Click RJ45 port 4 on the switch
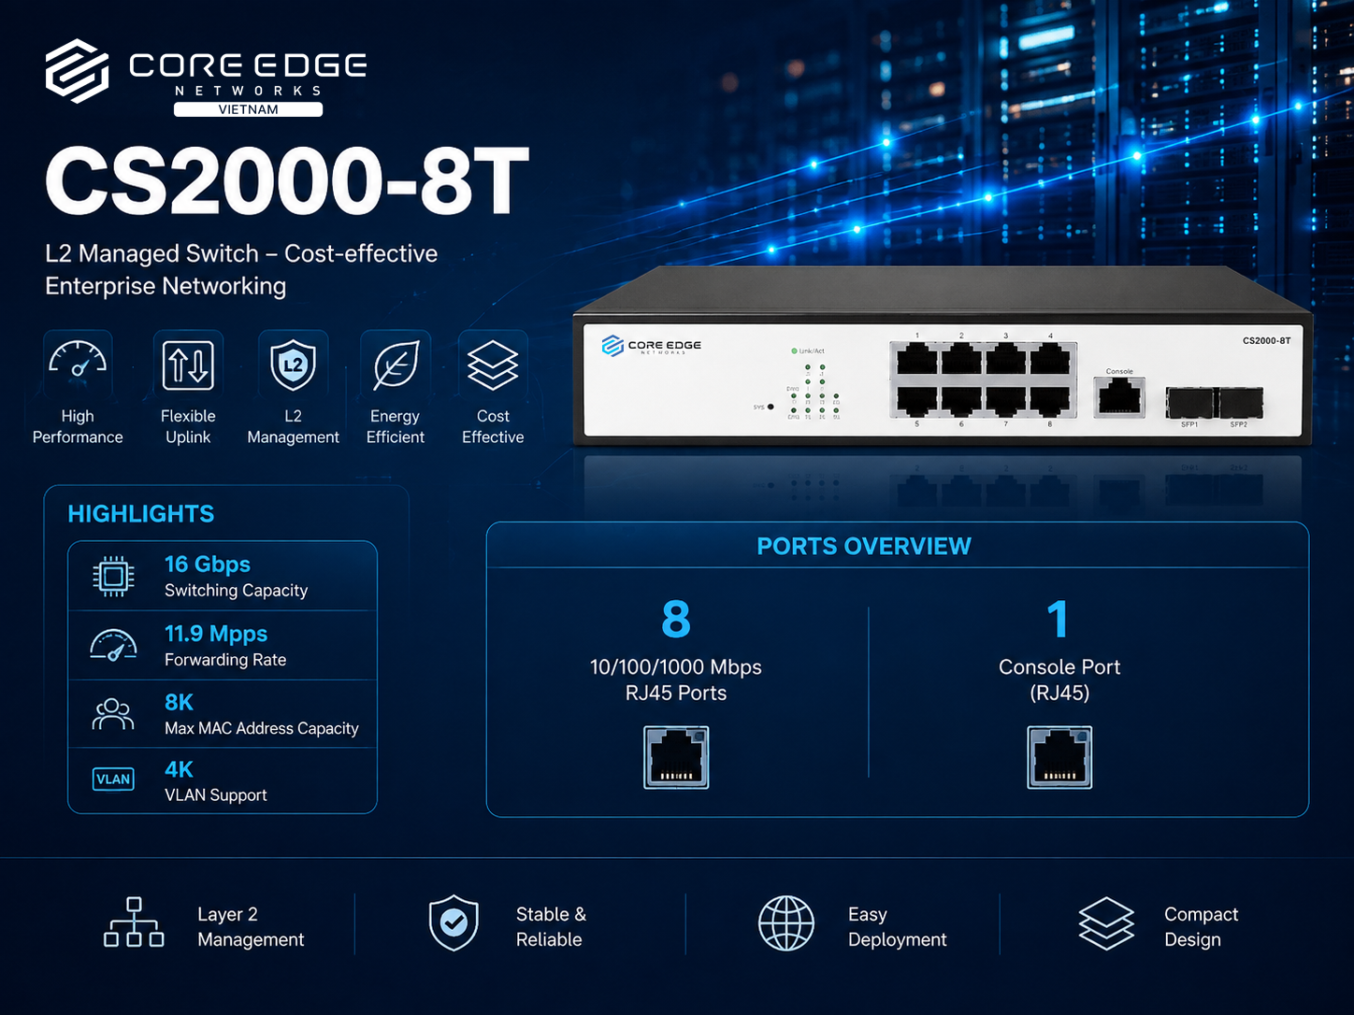 coord(1051,360)
